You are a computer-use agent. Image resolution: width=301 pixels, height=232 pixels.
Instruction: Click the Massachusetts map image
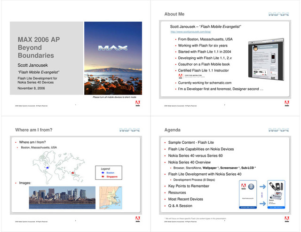point(111,198)
